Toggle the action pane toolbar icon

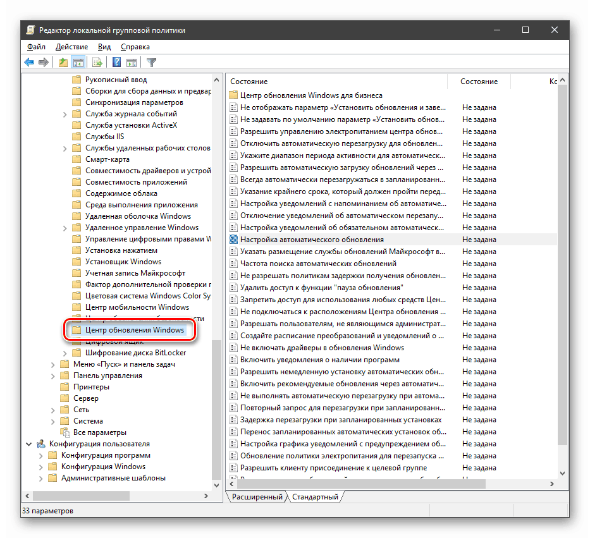132,62
